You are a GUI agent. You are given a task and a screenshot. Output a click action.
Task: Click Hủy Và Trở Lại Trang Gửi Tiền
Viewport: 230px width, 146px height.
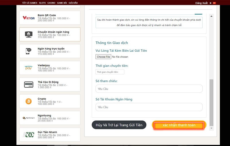[x=119, y=125]
